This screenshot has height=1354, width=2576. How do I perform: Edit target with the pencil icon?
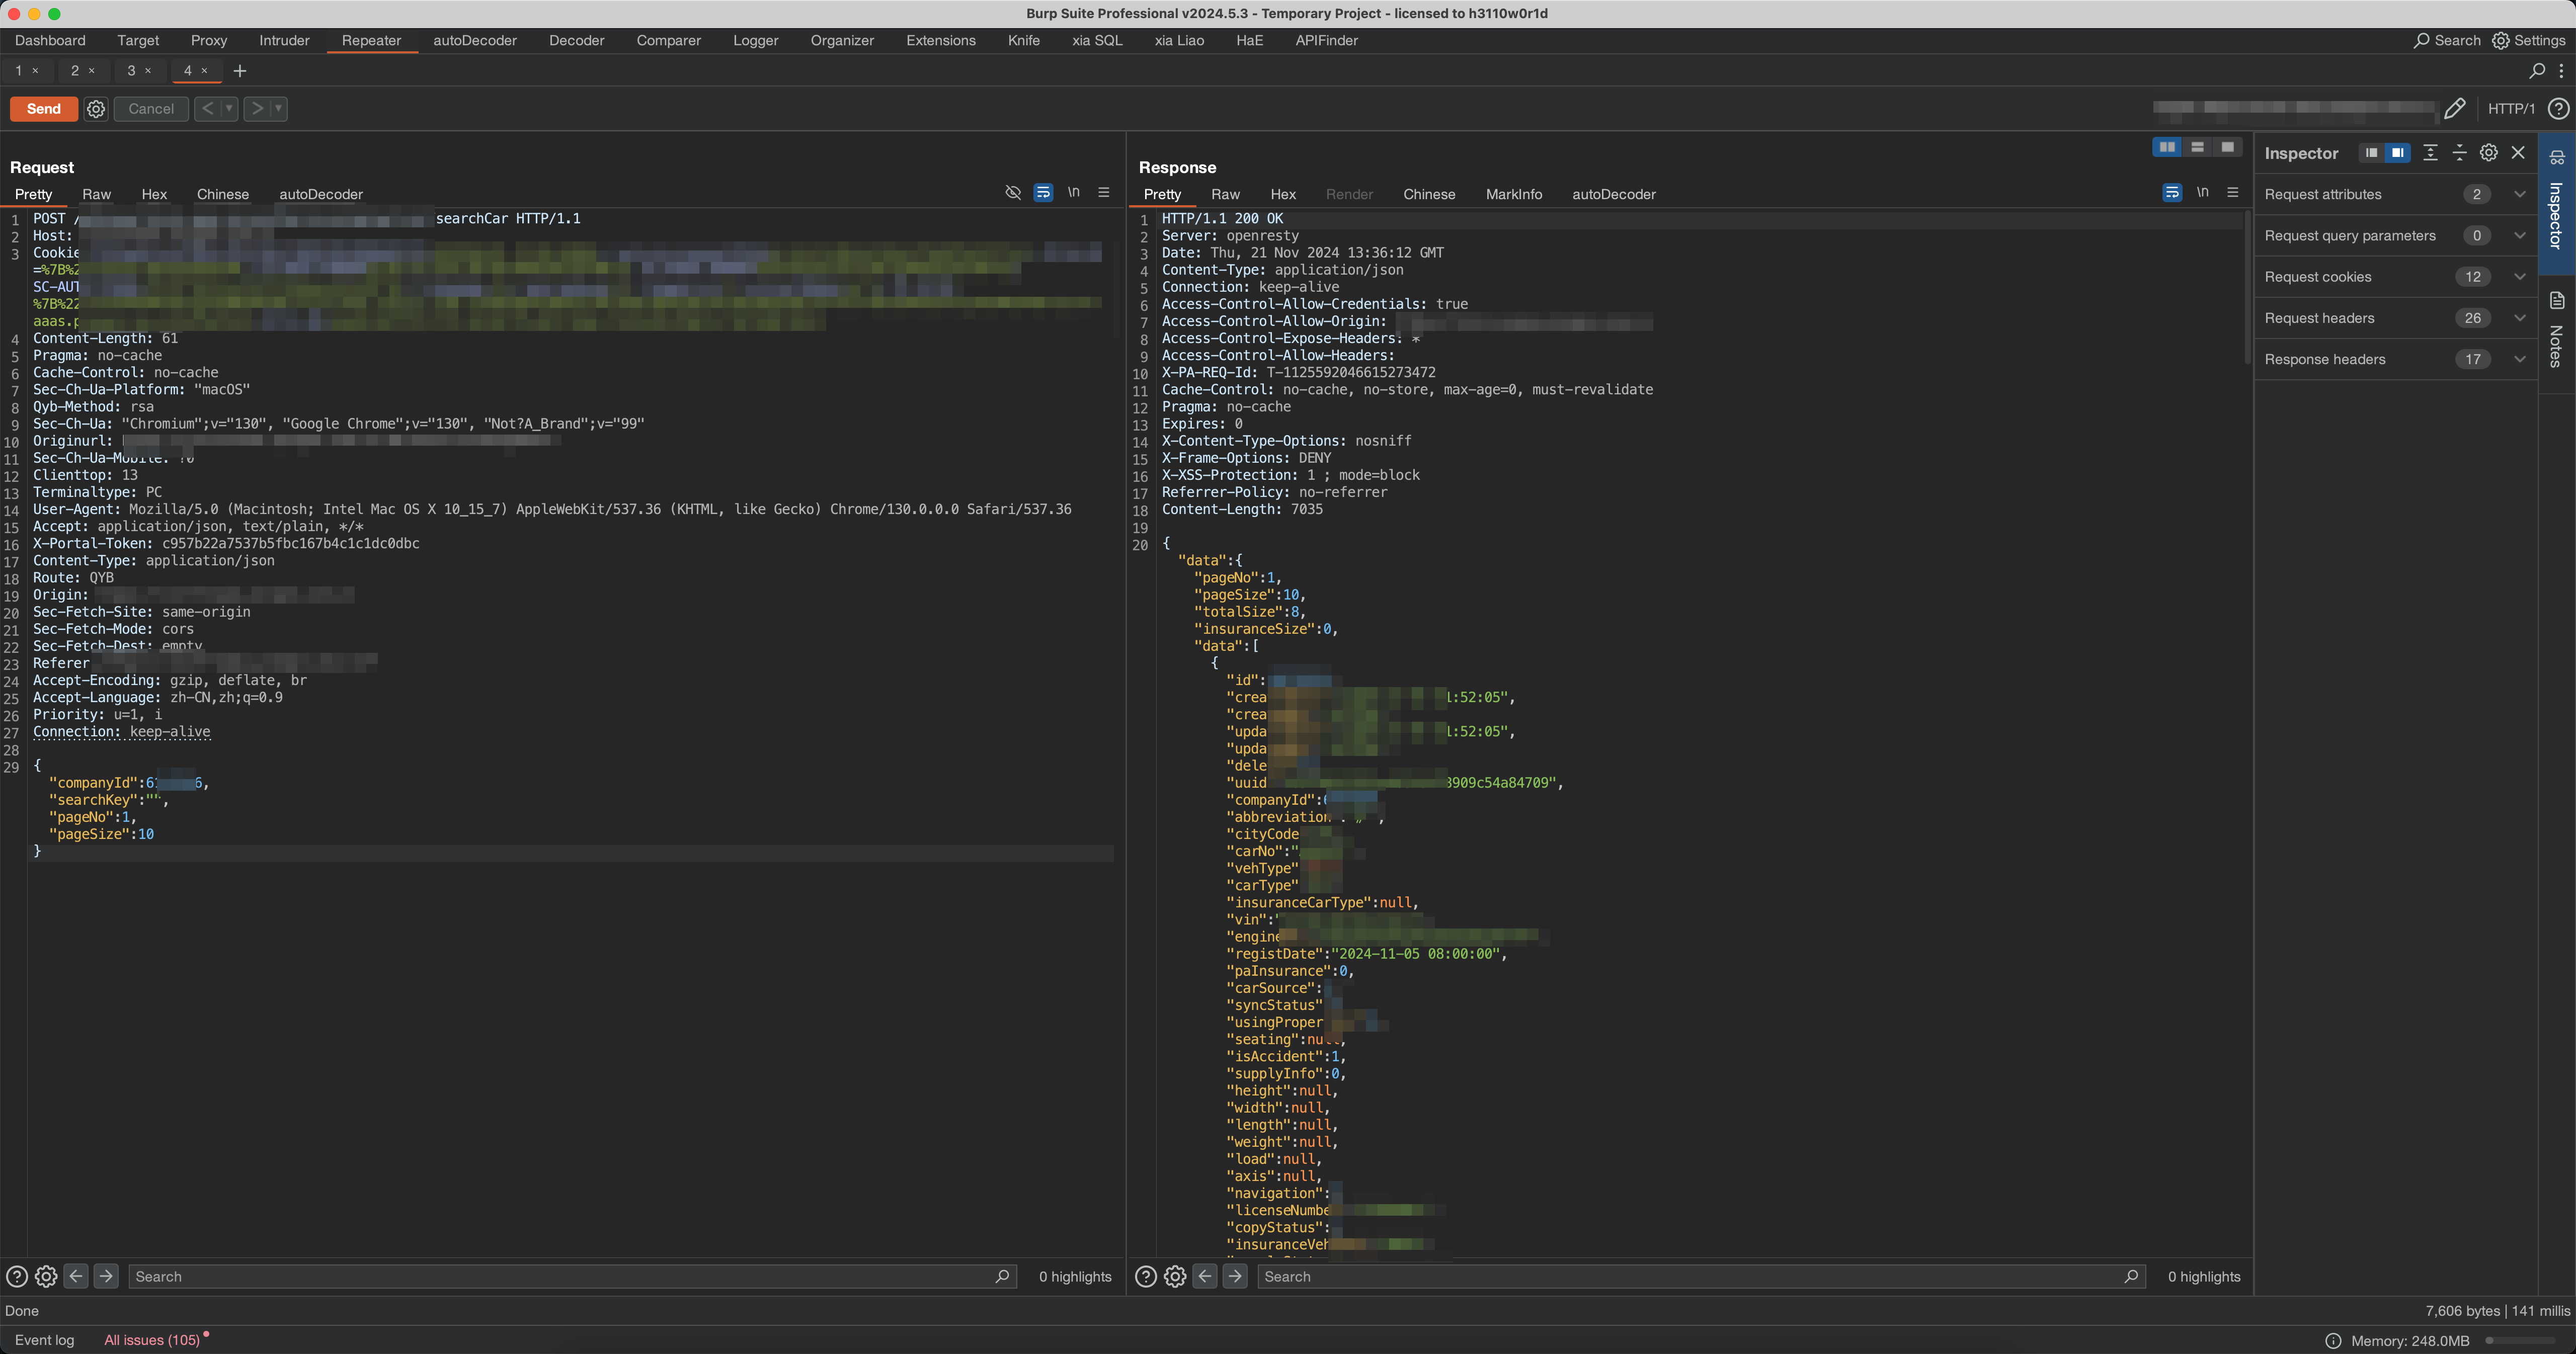(x=2455, y=108)
